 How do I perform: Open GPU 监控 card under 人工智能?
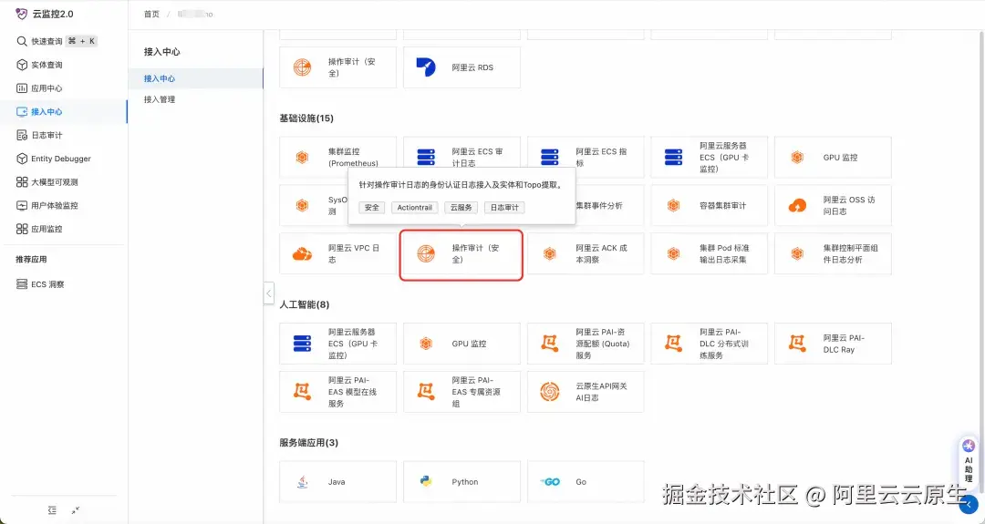(x=461, y=344)
